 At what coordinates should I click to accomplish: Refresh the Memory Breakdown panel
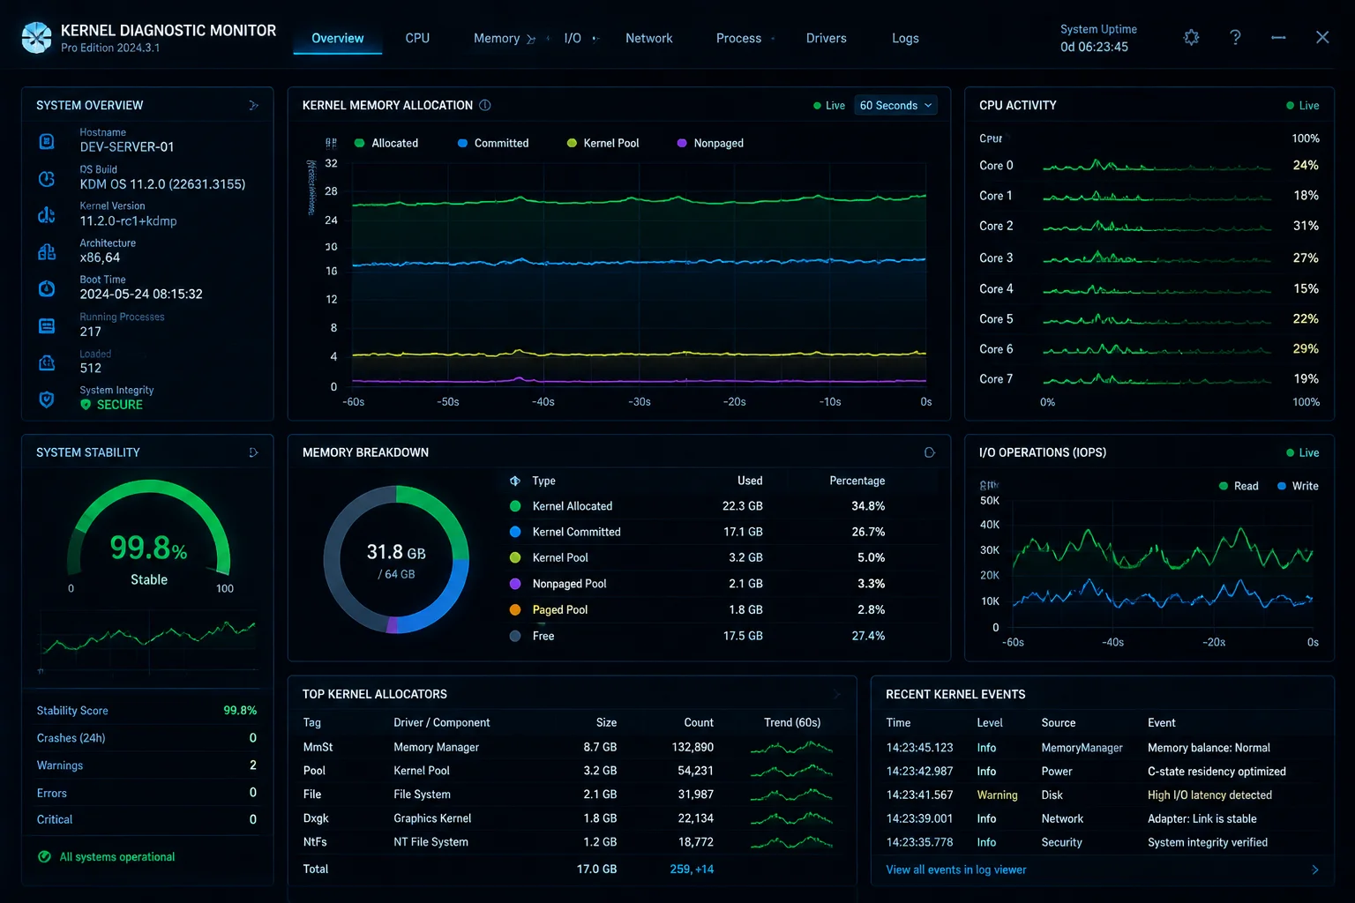coord(929,452)
